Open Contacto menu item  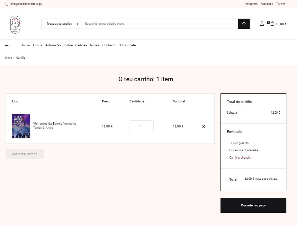point(109,45)
